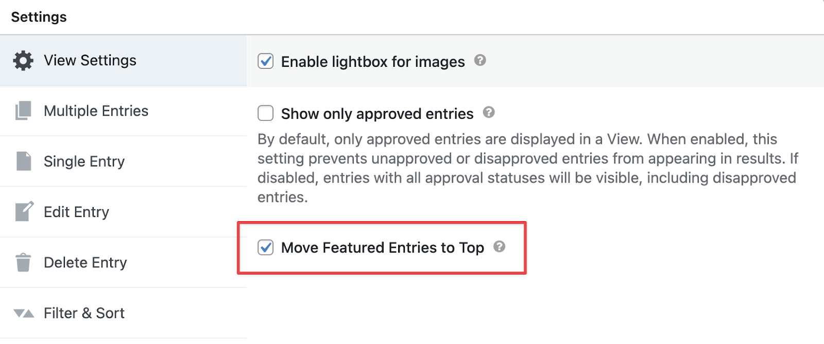Image resolution: width=824 pixels, height=344 pixels.
Task: Select the View Settings section
Action: 90,60
